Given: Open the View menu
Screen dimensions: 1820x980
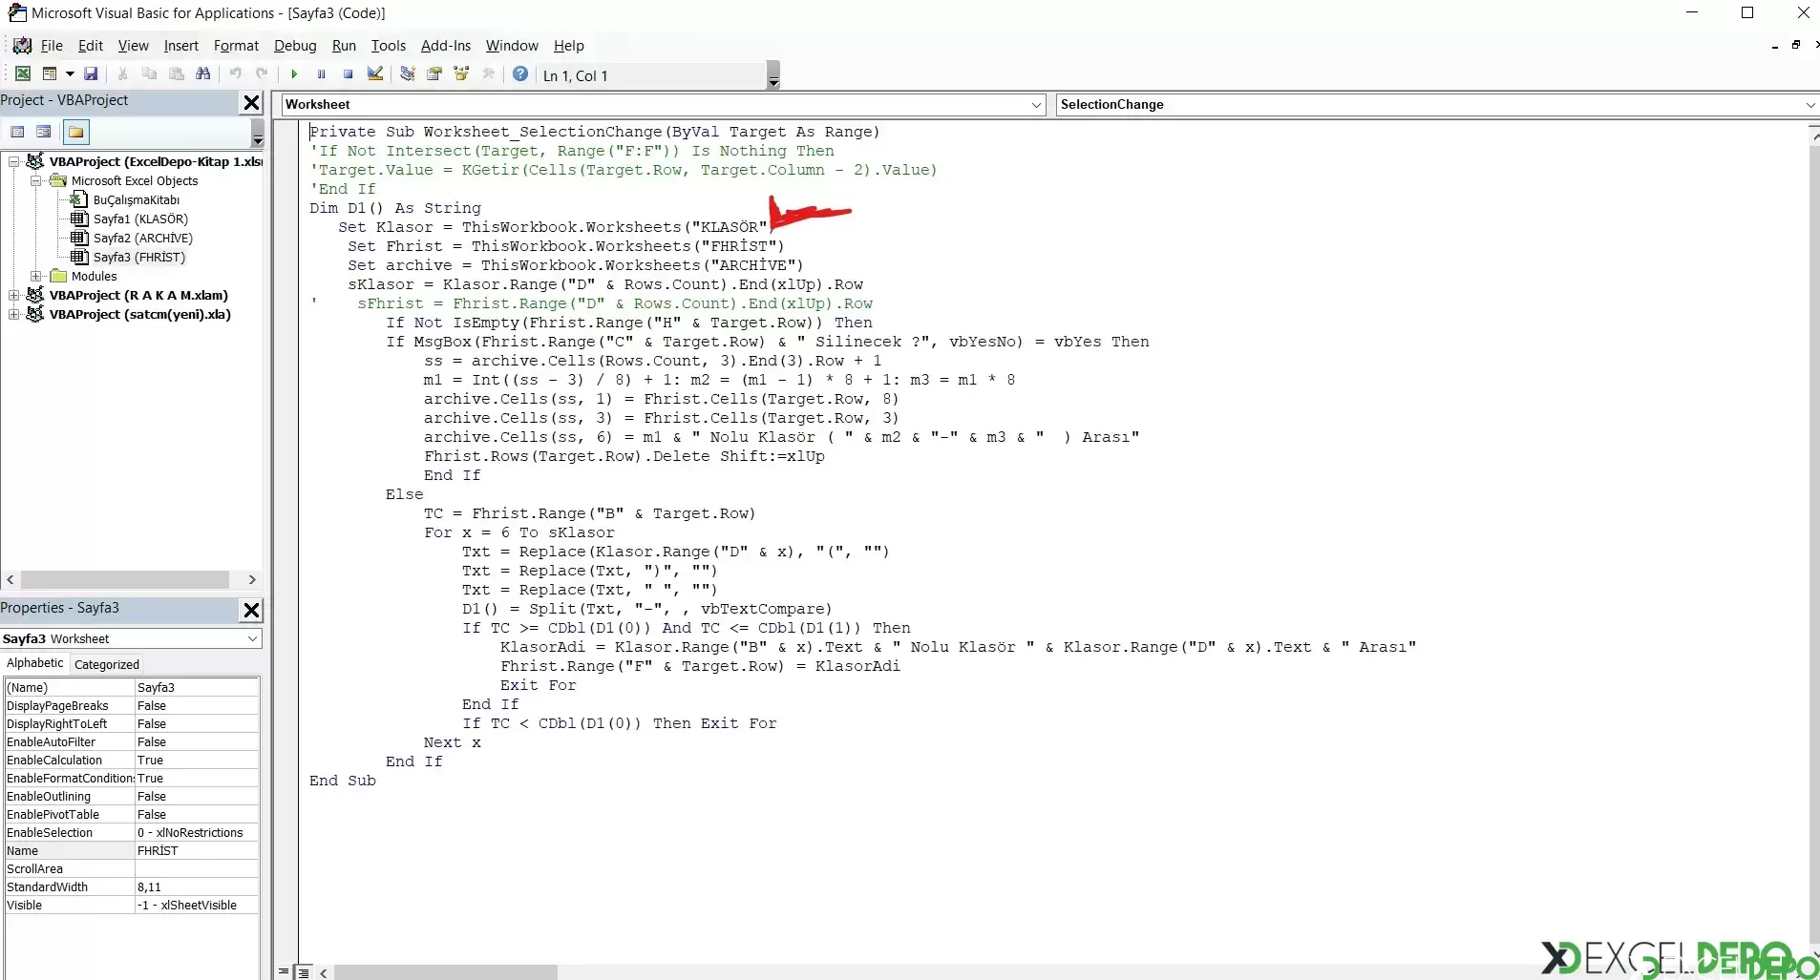Looking at the screenshot, I should tap(133, 46).
